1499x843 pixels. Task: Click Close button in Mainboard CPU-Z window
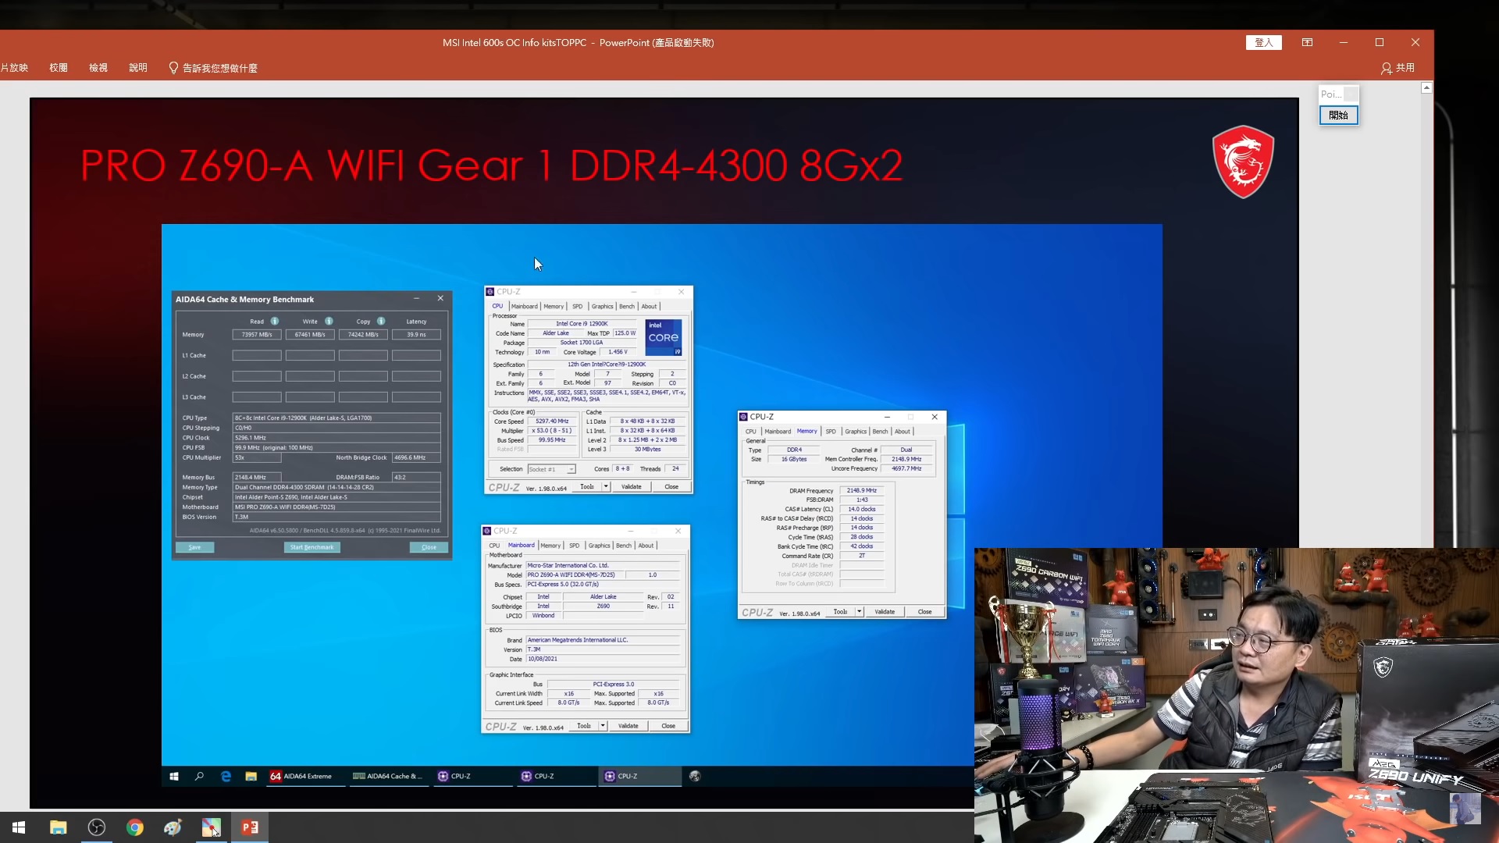[668, 726]
